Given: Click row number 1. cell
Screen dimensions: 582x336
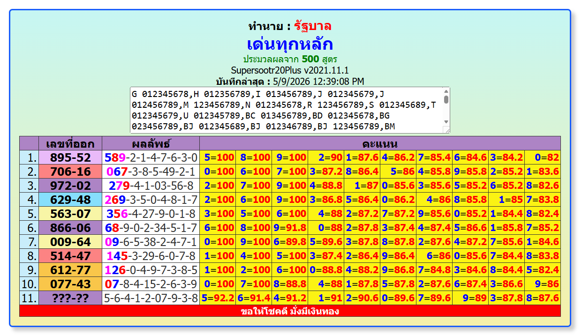Looking at the screenshot, I should tap(29, 157).
